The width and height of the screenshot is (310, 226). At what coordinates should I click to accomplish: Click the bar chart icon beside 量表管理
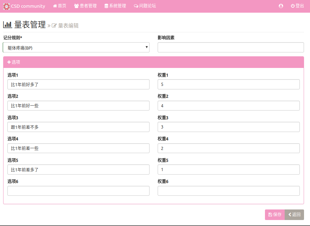(7, 25)
